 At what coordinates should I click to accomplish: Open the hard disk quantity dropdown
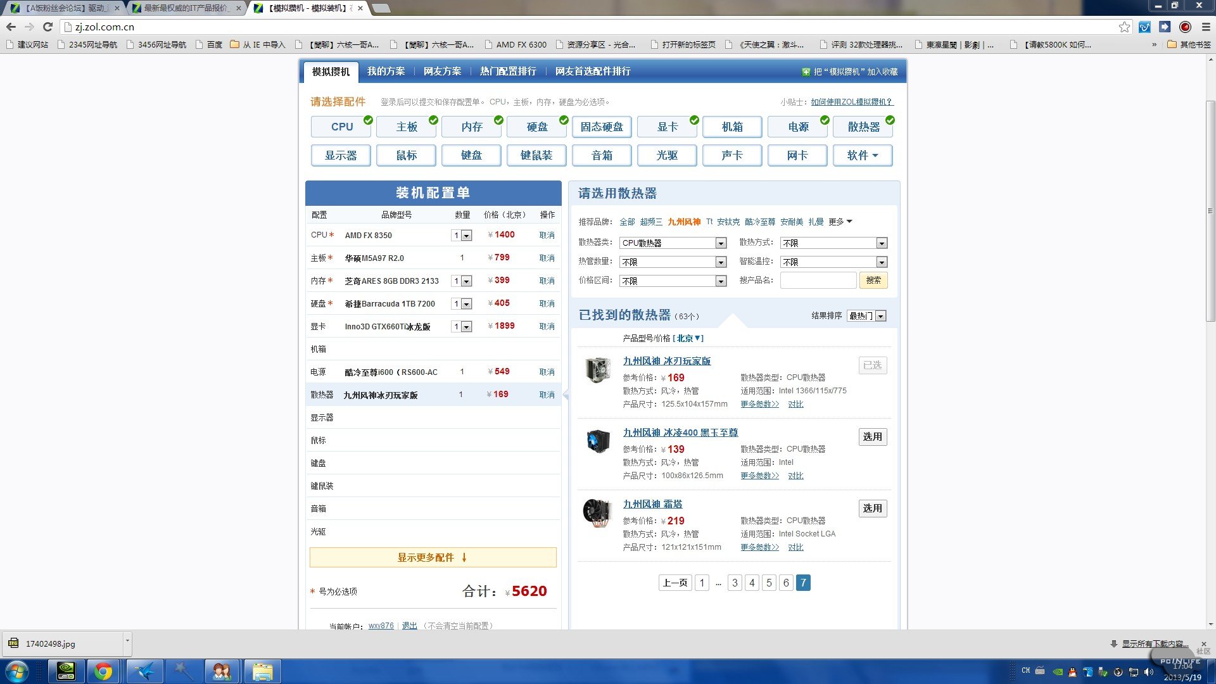462,304
